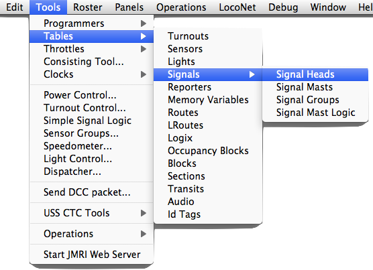
Task: Expand Operations submenu in Tools menu
Action: pyautogui.click(x=92, y=234)
